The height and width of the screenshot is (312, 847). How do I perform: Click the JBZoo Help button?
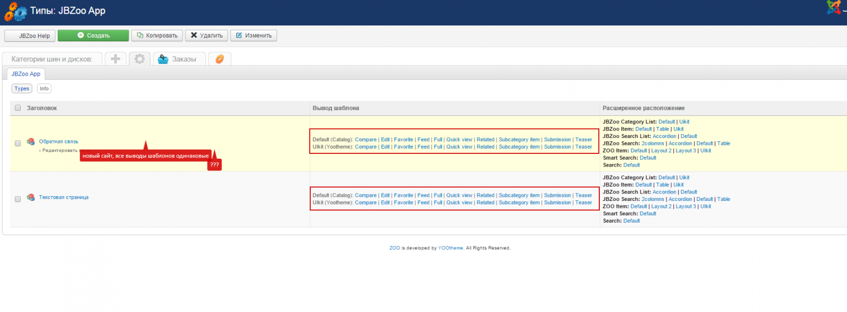pyautogui.click(x=30, y=35)
